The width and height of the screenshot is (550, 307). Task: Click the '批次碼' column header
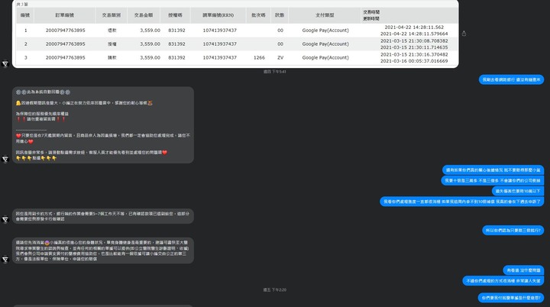[258, 15]
